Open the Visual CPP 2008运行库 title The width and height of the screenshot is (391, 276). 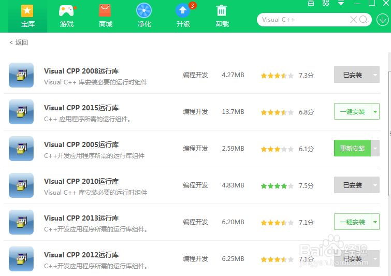81,71
